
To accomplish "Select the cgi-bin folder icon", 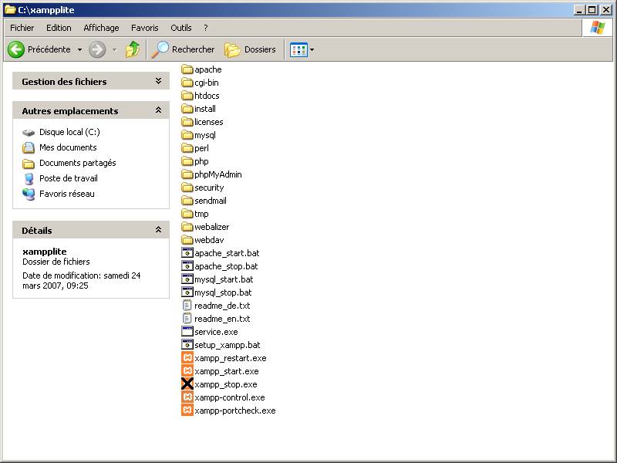I will pyautogui.click(x=187, y=83).
